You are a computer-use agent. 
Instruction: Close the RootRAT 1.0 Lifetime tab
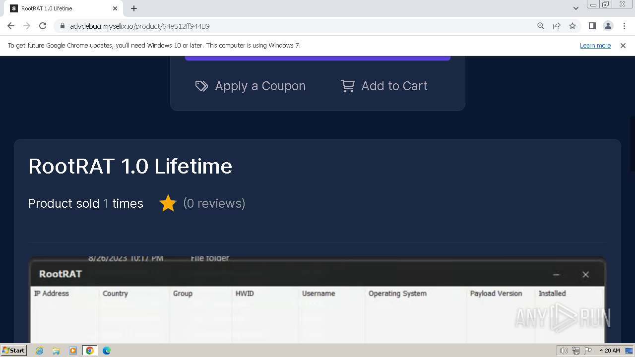pyautogui.click(x=115, y=8)
